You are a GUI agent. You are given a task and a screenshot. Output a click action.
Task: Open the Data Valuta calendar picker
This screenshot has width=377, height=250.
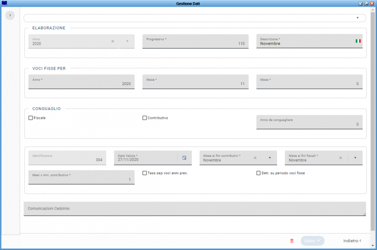(x=184, y=158)
